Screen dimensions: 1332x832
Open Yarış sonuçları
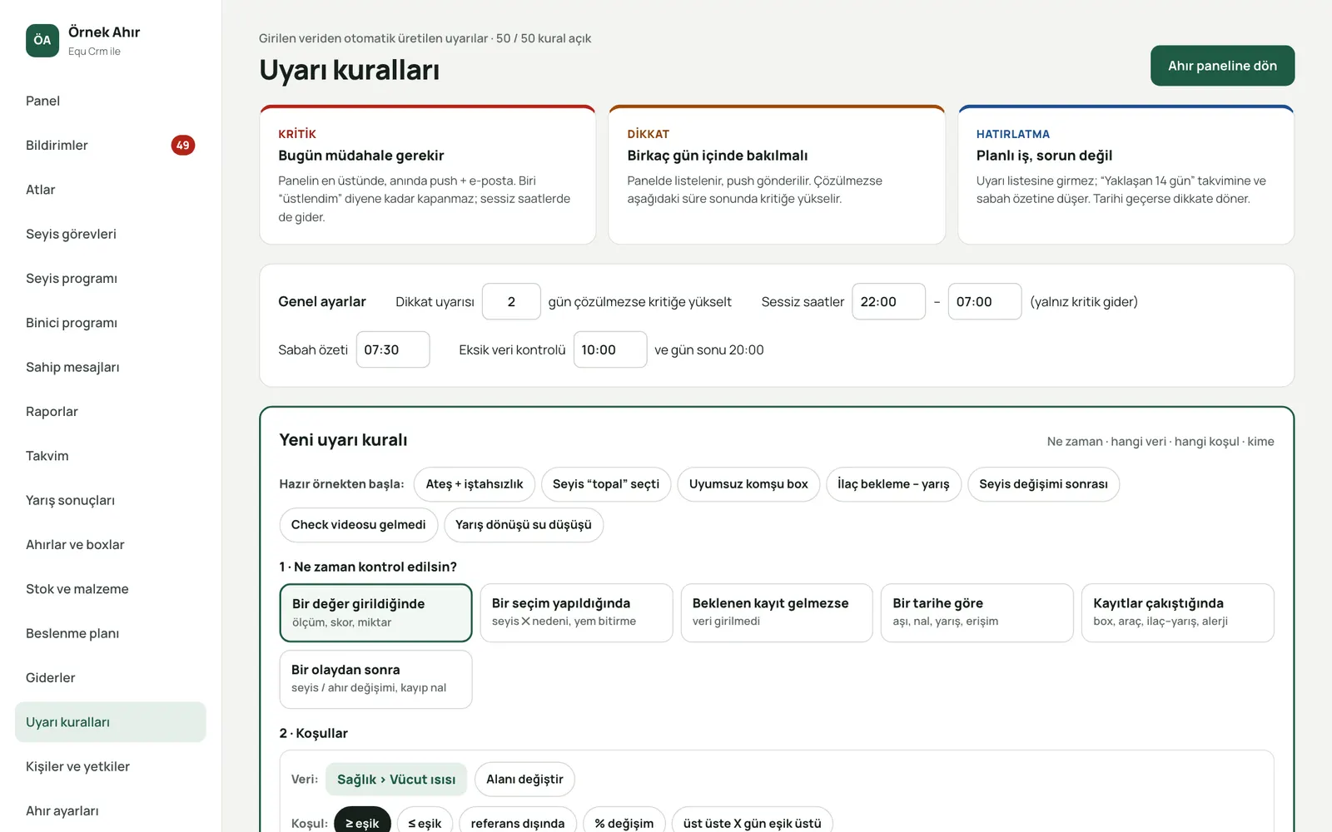click(110, 500)
